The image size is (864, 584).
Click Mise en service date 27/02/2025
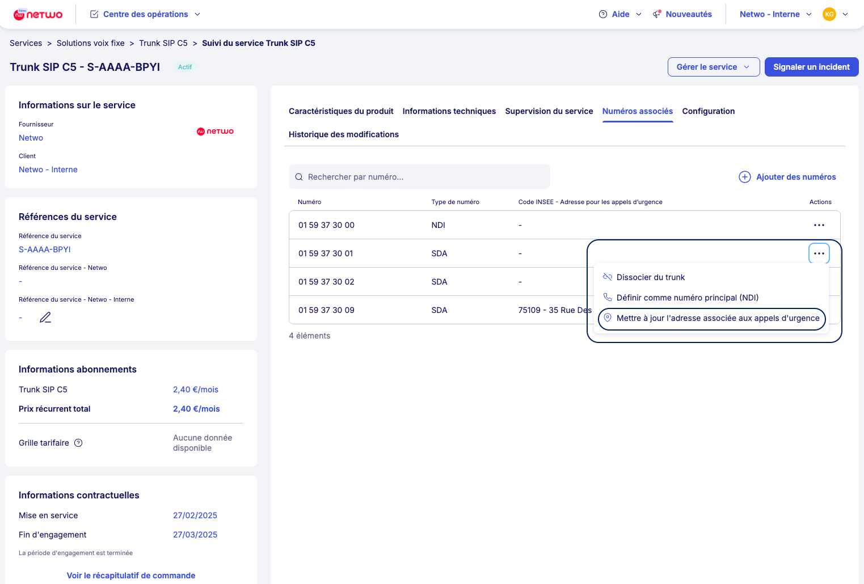click(195, 515)
